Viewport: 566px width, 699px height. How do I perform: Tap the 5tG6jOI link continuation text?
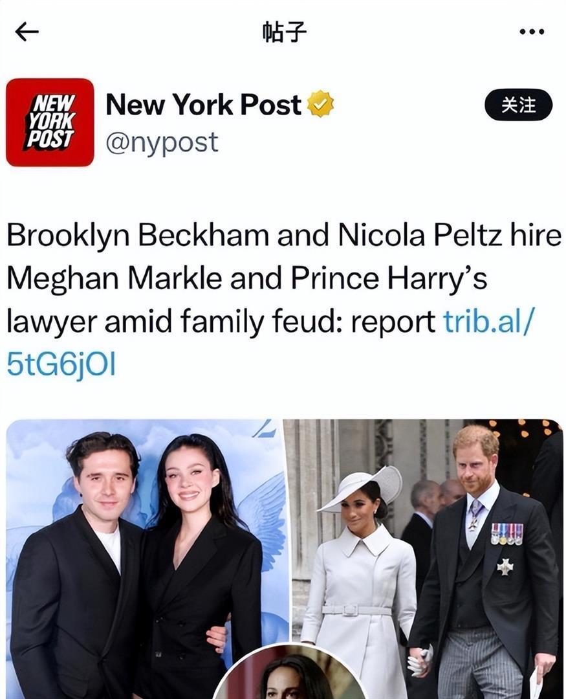61,365
